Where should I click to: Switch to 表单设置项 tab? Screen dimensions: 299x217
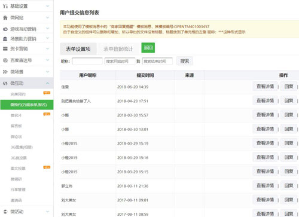(x=78, y=49)
